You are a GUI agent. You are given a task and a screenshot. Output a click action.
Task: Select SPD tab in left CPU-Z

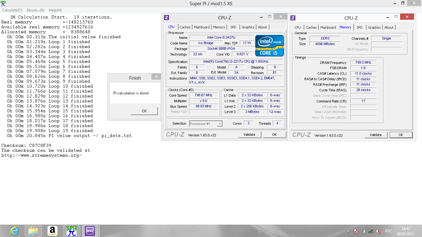tap(233, 27)
